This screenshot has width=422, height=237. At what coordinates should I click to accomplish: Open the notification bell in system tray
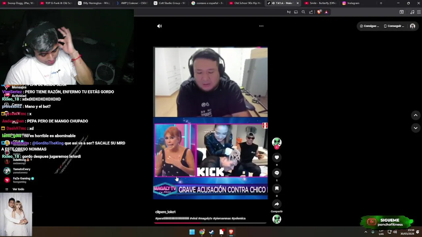click(418, 232)
